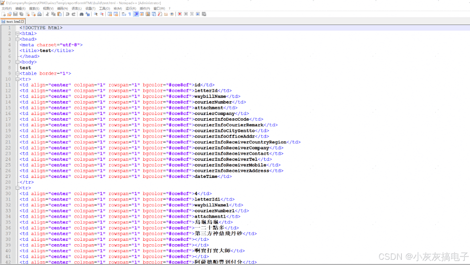This screenshot has height=265, width=470.
Task: Click the Undo arrow icon
Action: (67, 14)
